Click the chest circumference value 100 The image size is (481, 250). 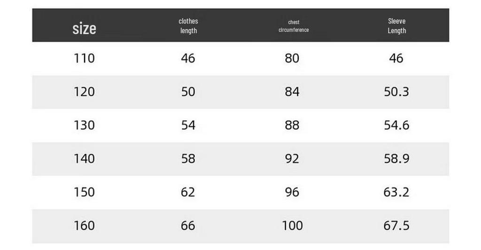(x=292, y=226)
